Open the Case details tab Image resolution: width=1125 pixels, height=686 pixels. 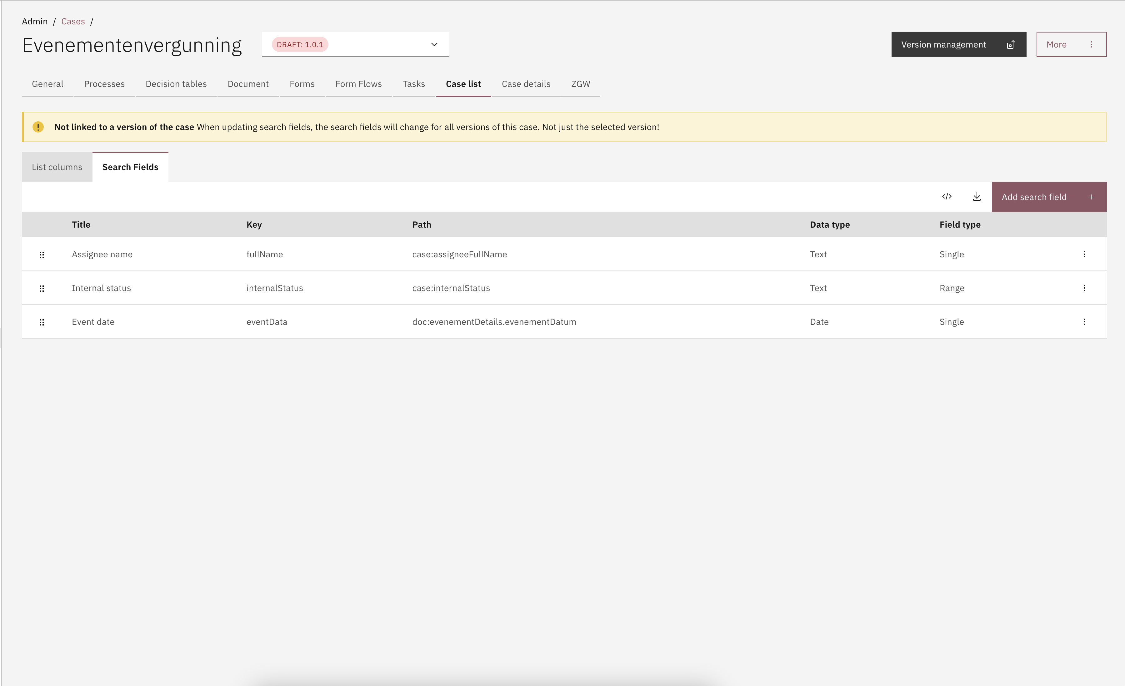[x=526, y=84]
